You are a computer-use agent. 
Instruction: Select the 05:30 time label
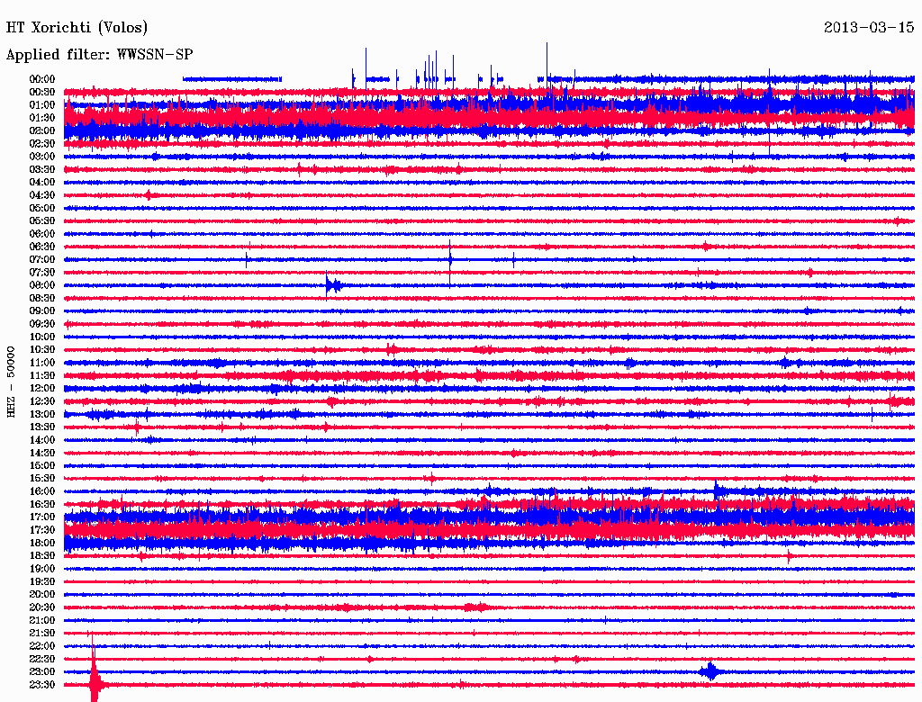tap(42, 221)
